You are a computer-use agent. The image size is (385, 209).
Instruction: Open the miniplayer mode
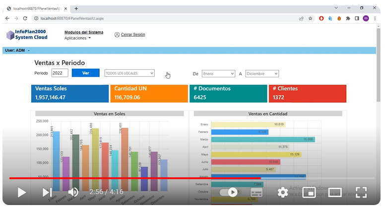click(x=309, y=193)
